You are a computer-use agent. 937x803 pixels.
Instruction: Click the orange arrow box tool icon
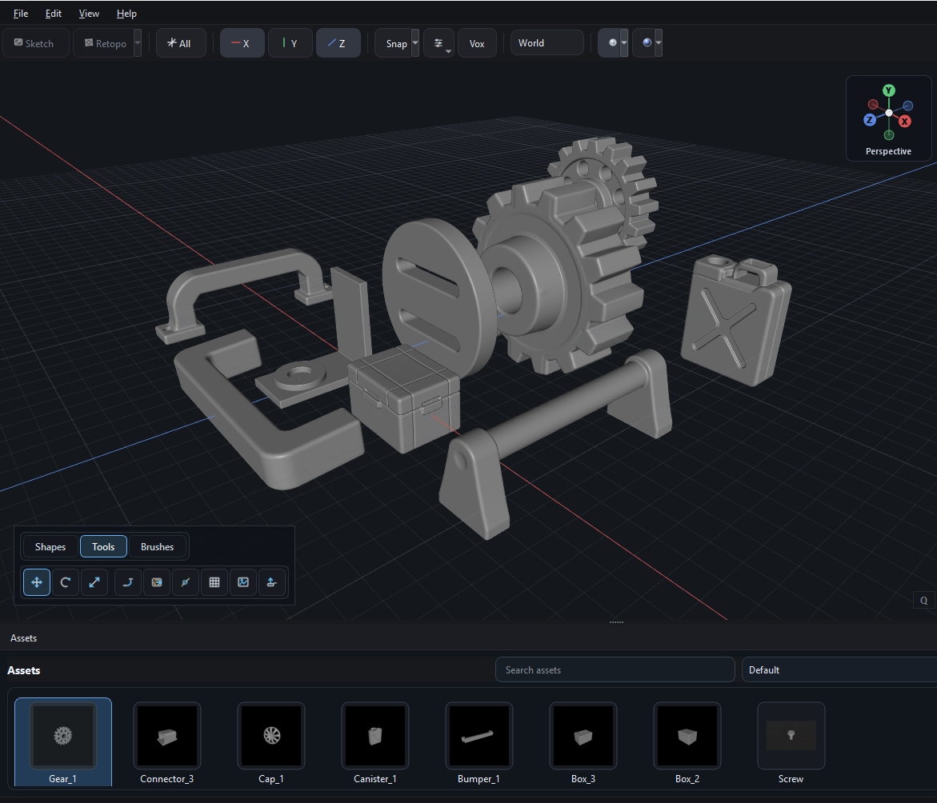pos(157,582)
